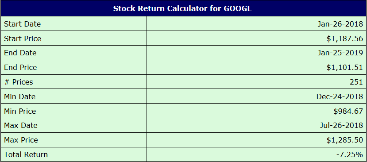Select the Total Return label
Viewport: 367px width, 162px height.
pos(26,154)
